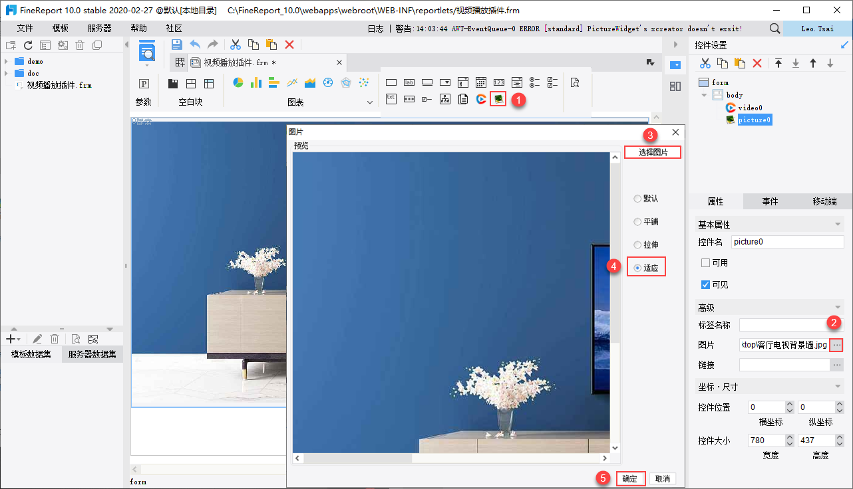Click the pie chart icon
The height and width of the screenshot is (489, 853).
coord(238,82)
